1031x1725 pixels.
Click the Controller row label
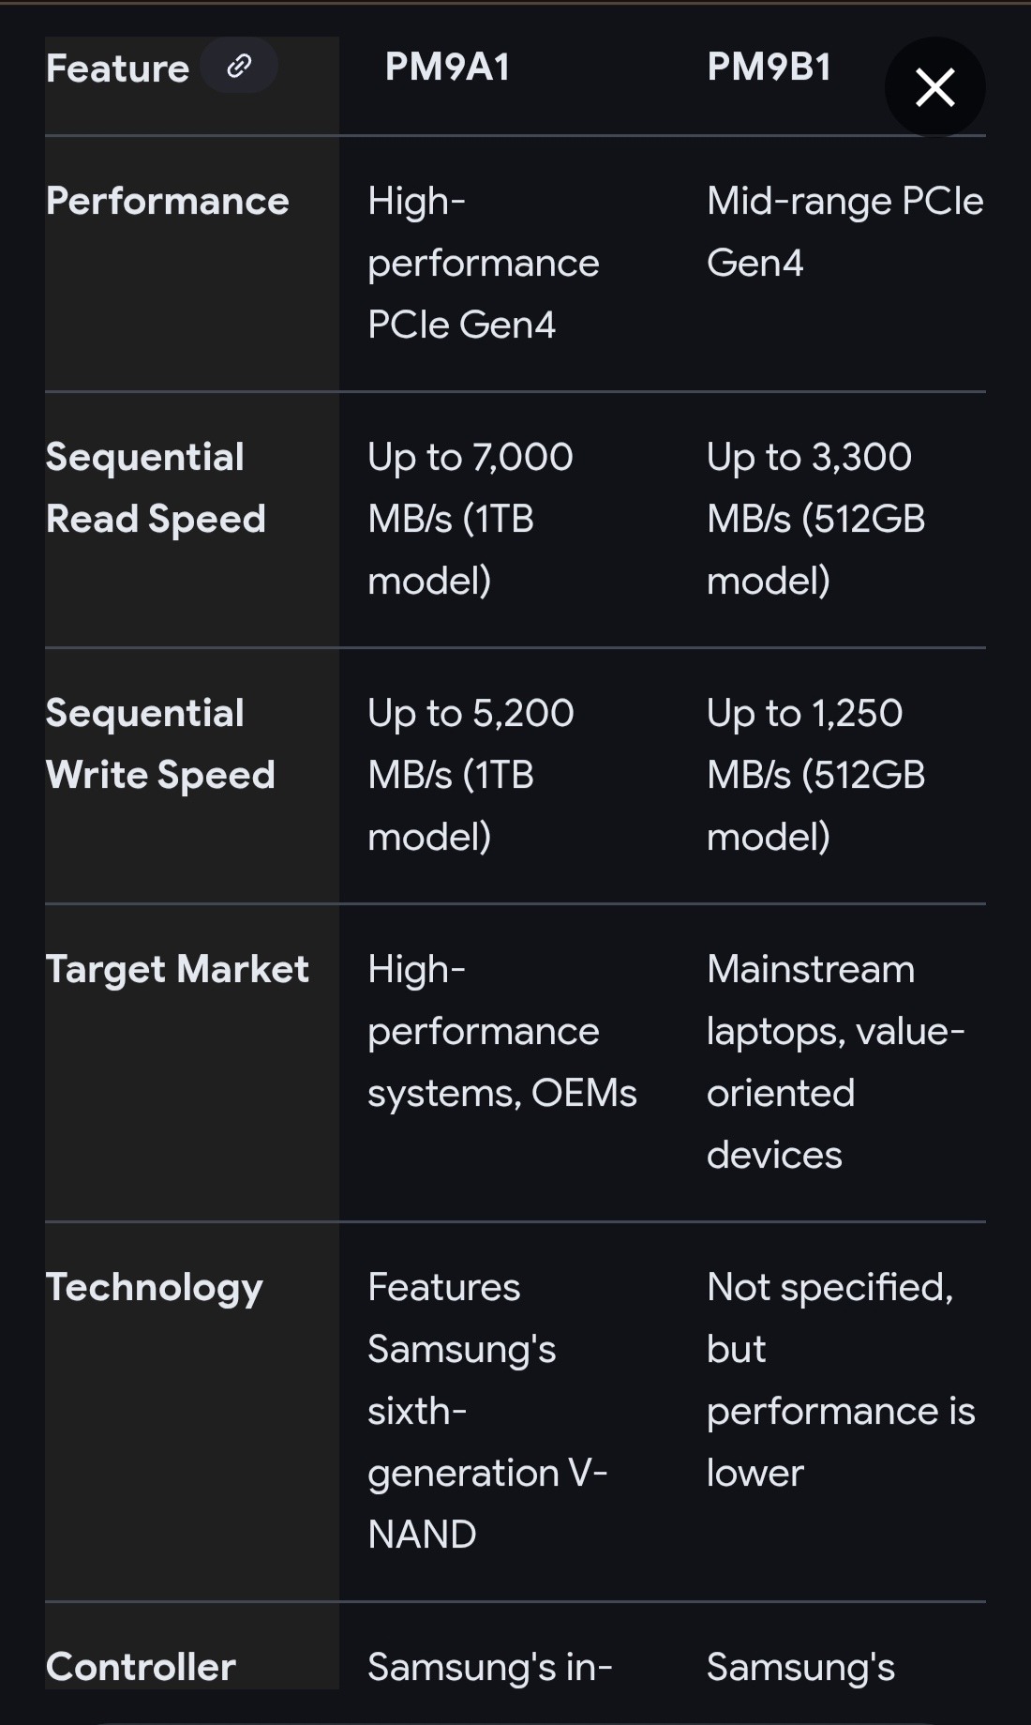141,1667
